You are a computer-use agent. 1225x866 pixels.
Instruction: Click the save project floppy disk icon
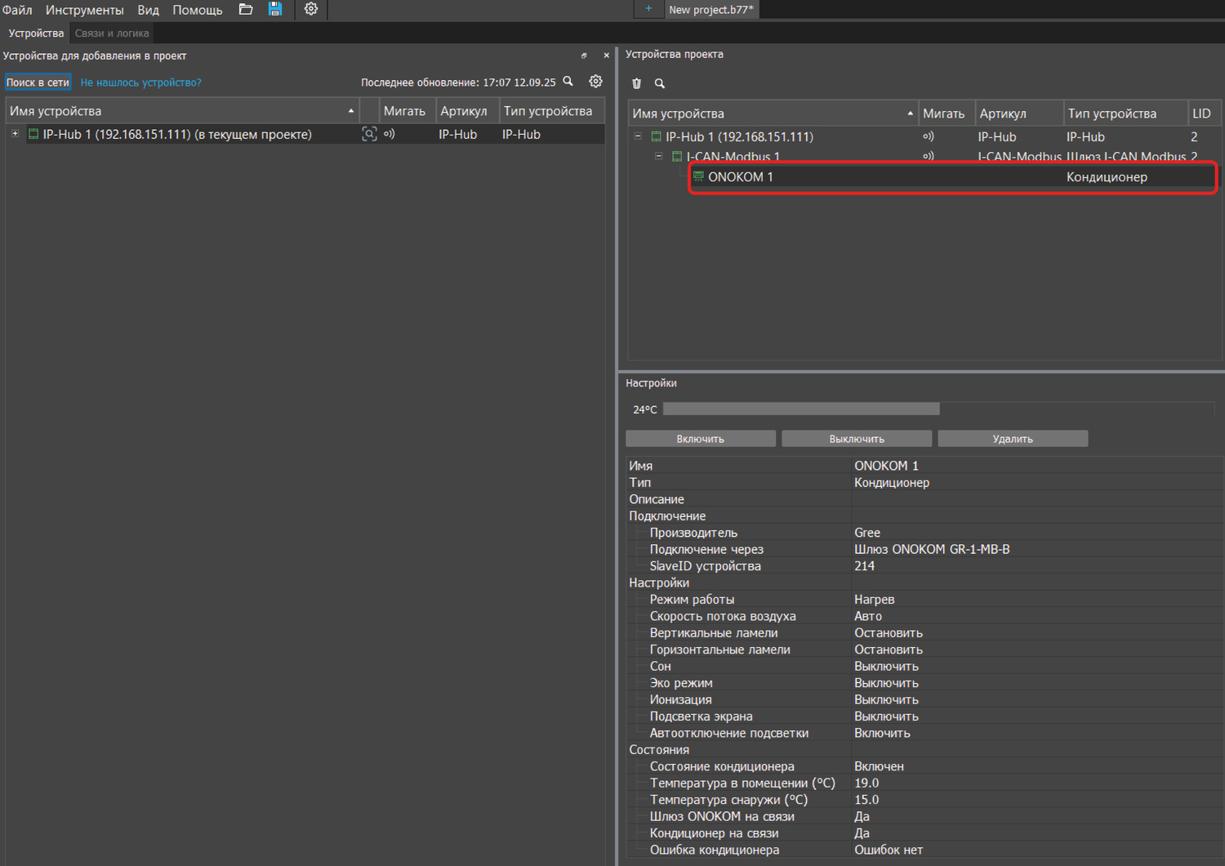275,9
